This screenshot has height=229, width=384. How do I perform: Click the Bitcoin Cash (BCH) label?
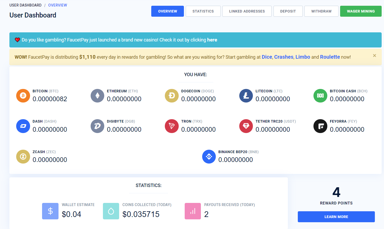pos(348,91)
